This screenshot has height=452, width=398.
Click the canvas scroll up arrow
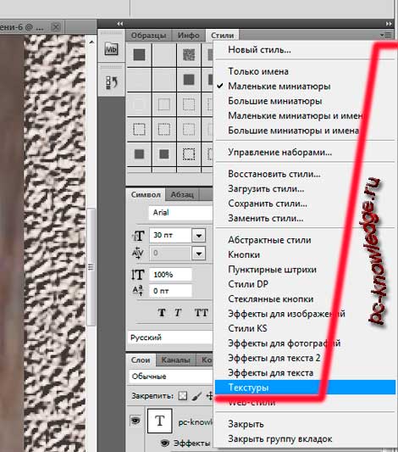[91, 42]
